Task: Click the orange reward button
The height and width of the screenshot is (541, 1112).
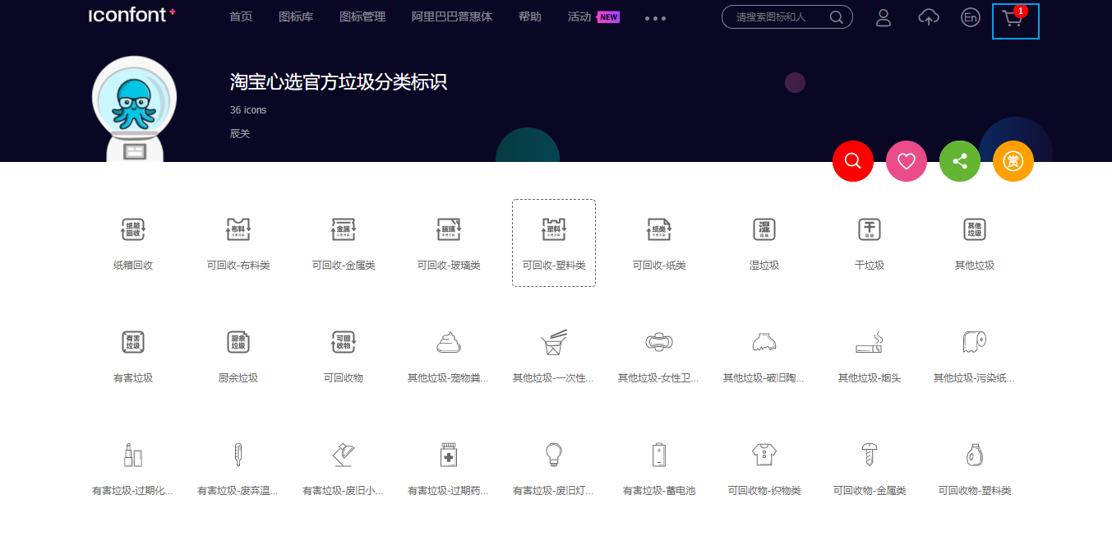Action: click(x=1013, y=161)
